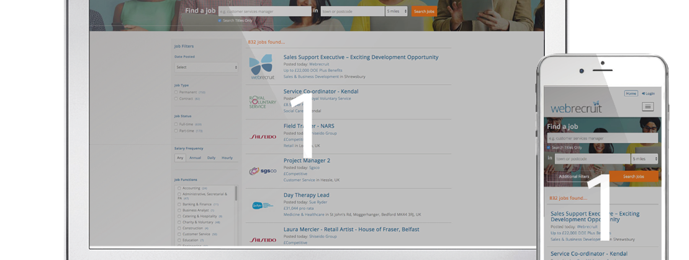Open the 5 miles dropdown on the phone

point(644,158)
